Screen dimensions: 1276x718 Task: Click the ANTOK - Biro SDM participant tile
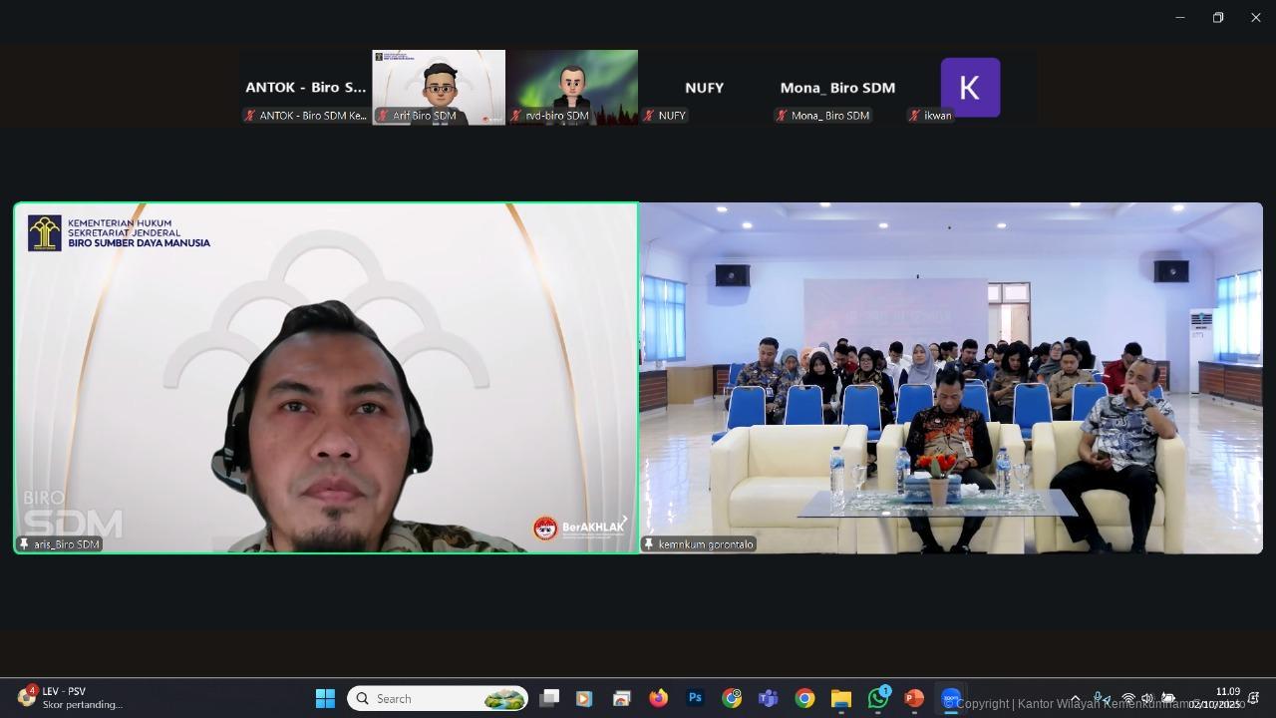pos(305,88)
